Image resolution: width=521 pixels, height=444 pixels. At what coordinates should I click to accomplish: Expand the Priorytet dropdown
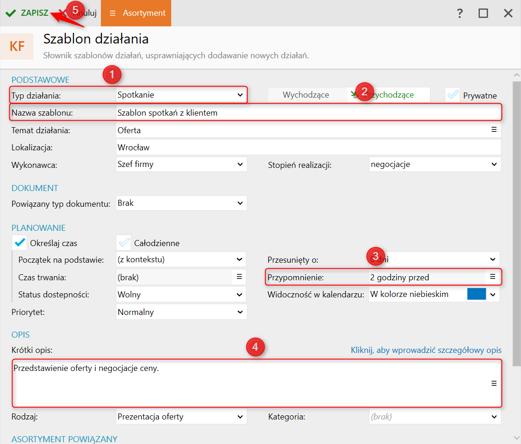[181, 312]
